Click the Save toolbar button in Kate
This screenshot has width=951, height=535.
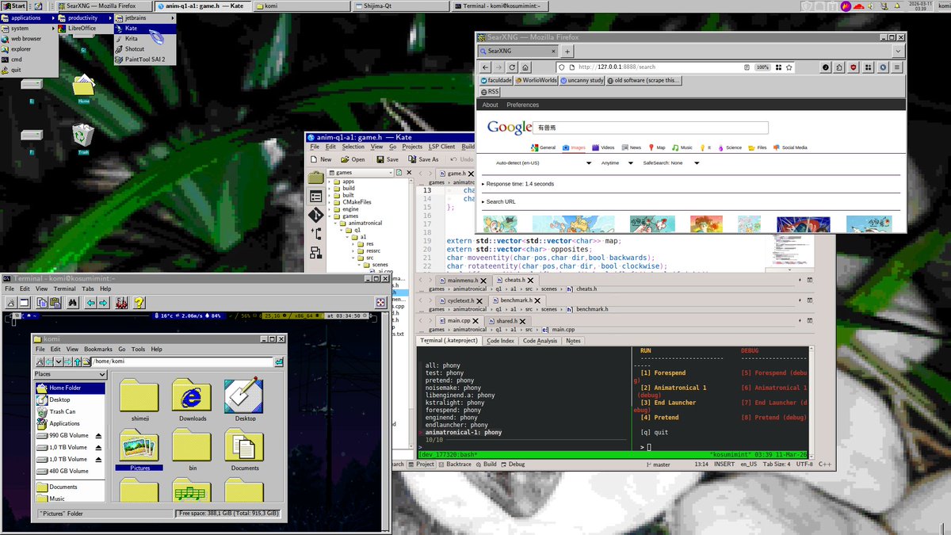coord(388,159)
